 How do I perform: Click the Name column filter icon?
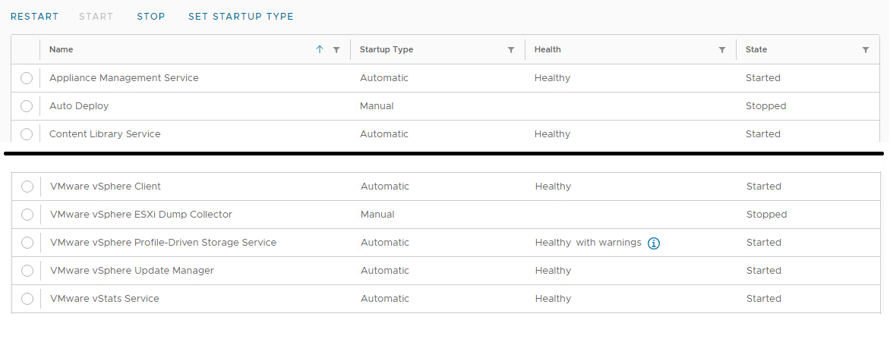point(336,50)
